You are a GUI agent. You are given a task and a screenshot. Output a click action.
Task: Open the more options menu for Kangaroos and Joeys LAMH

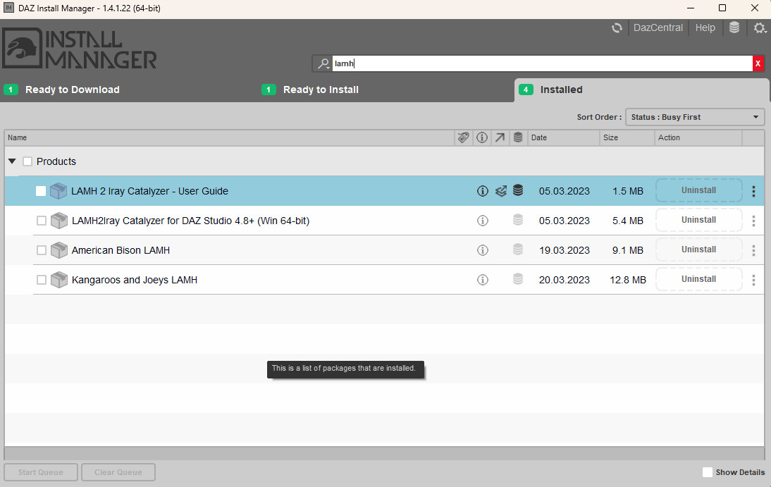click(753, 280)
